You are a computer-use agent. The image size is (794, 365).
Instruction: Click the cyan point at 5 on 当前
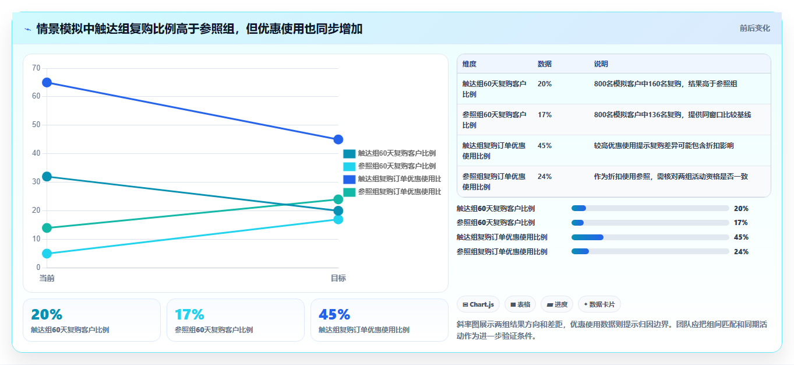point(47,254)
